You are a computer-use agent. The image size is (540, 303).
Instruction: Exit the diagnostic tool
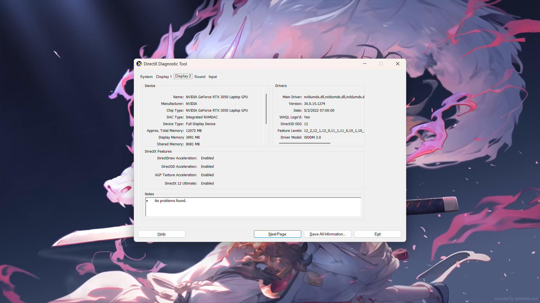point(377,234)
